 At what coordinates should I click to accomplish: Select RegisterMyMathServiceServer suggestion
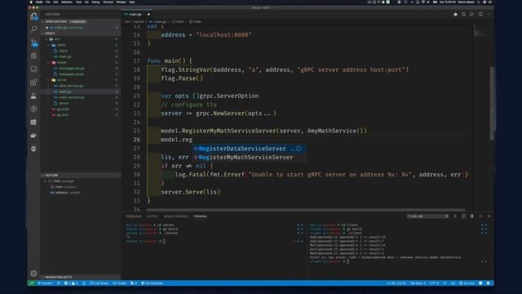[250, 158]
